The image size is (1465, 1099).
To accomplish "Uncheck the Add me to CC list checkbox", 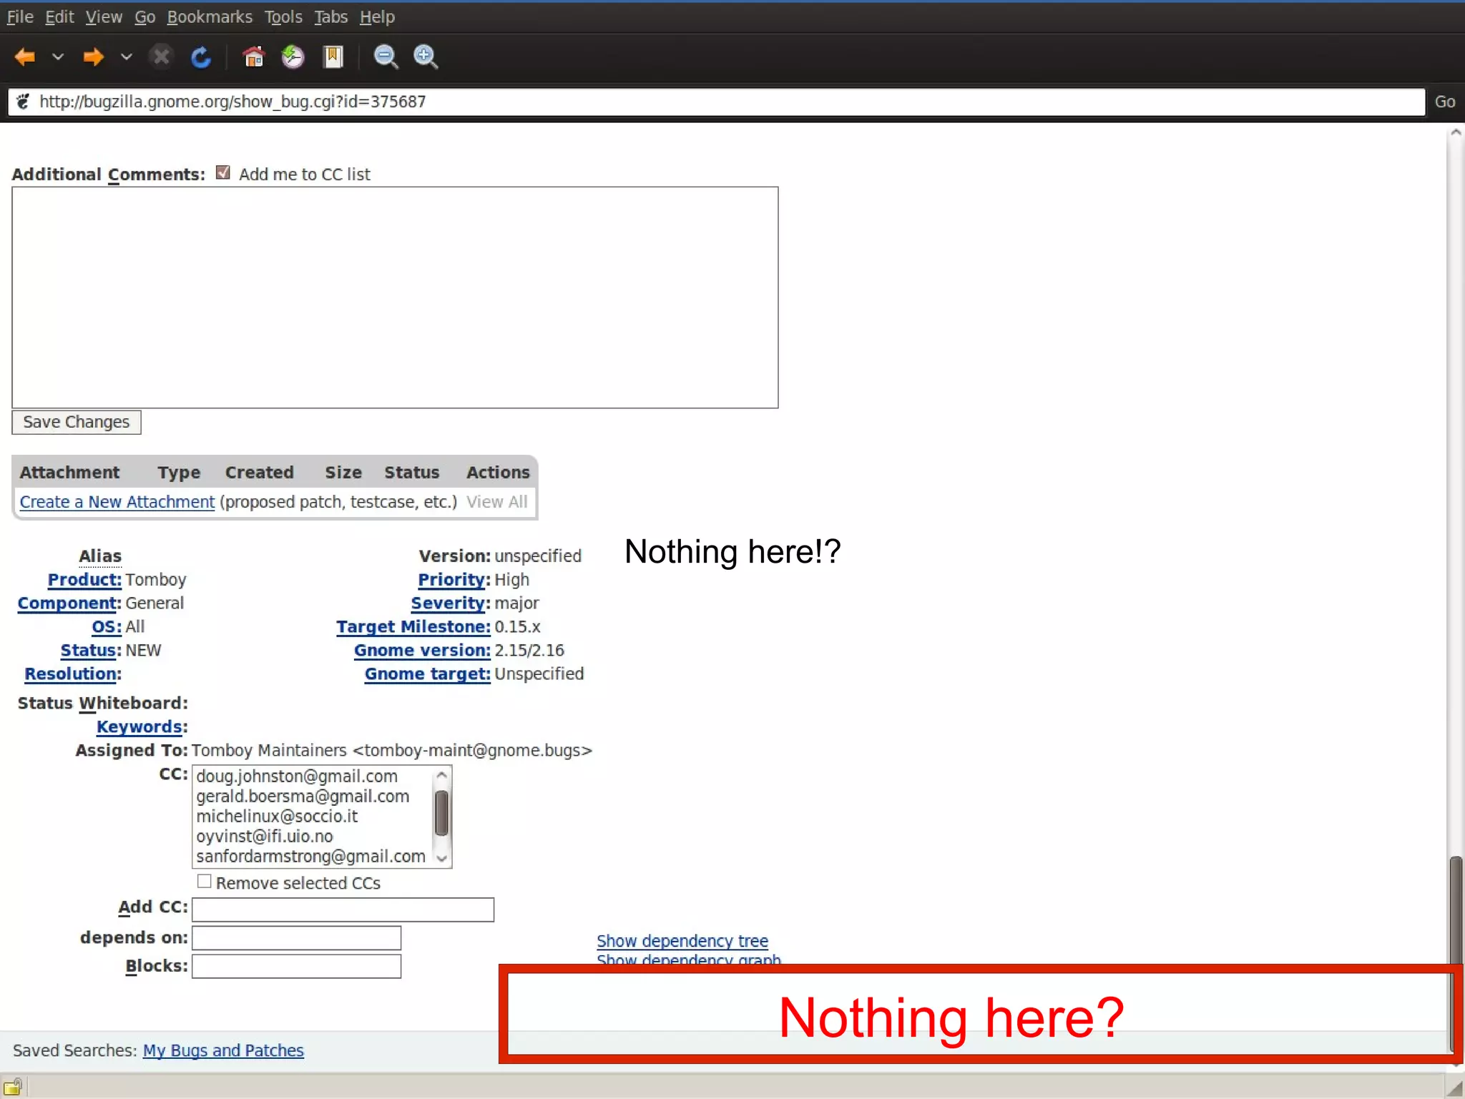I will coord(222,172).
